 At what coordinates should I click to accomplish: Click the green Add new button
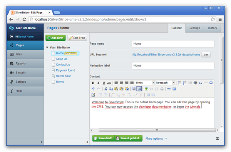[x=55, y=38]
